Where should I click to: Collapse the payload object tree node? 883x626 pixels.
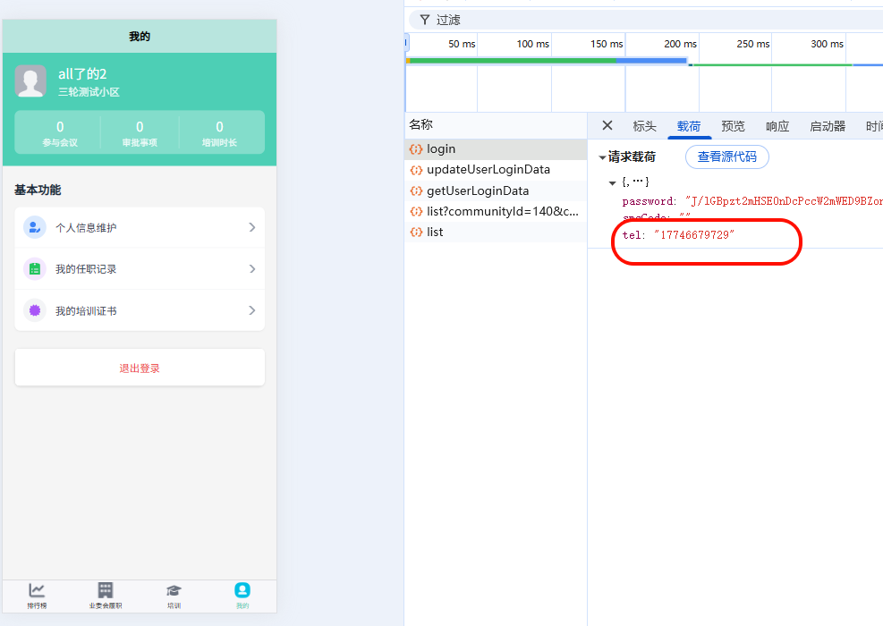(x=613, y=182)
